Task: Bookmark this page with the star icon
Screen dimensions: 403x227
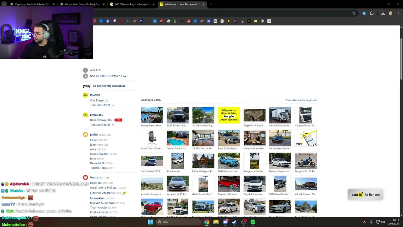Action: (x=354, y=13)
